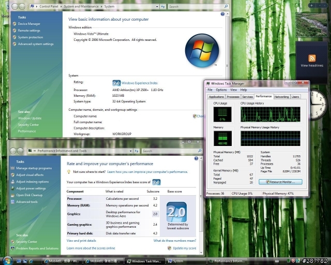This screenshot has width=331, height=265.
Task: Click back button in Performance Information window
Action: [13, 151]
